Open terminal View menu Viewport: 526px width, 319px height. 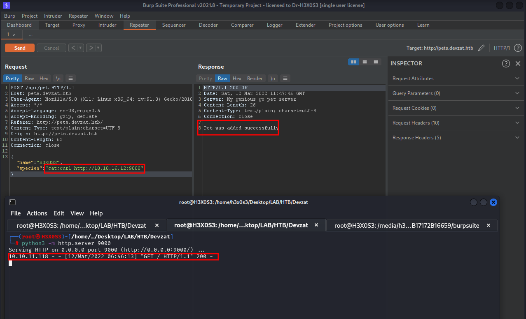point(77,213)
